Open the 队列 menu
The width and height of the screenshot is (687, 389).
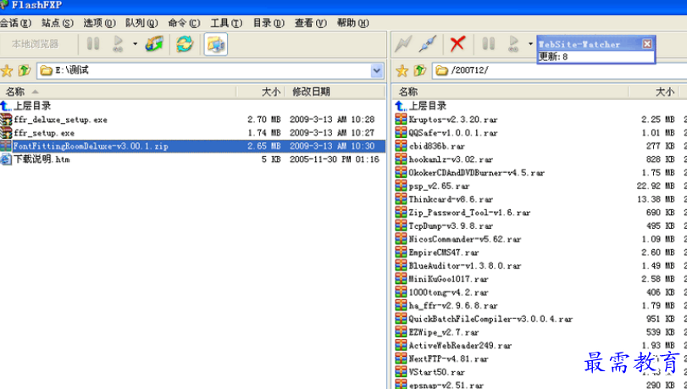coord(141,23)
